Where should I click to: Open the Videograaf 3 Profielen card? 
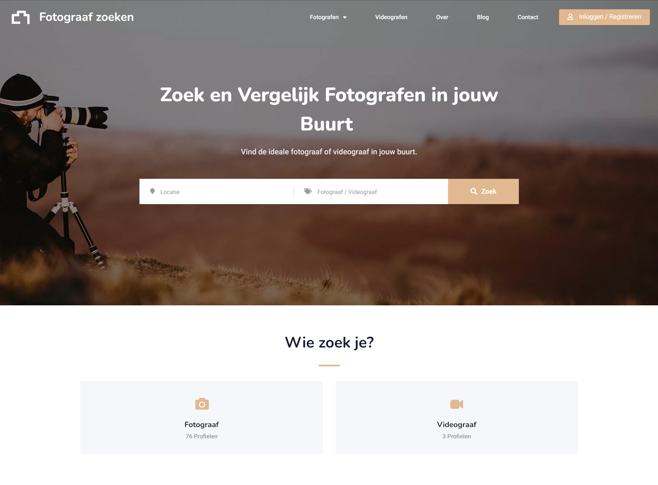click(456, 418)
